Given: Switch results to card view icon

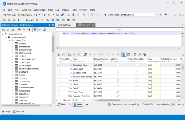Looking at the screenshot, I should pos(129,54).
